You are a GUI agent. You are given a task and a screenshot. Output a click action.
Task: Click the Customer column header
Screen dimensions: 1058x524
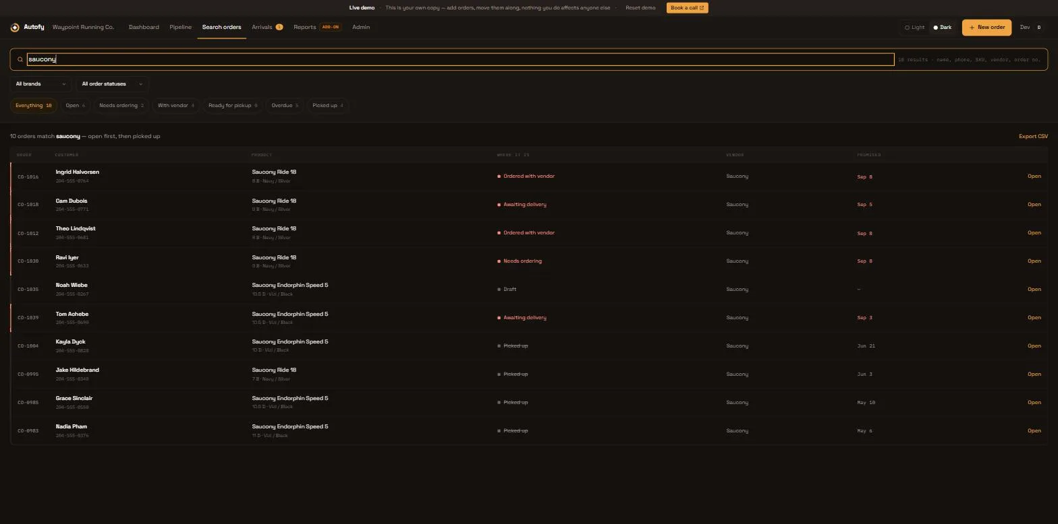click(67, 155)
